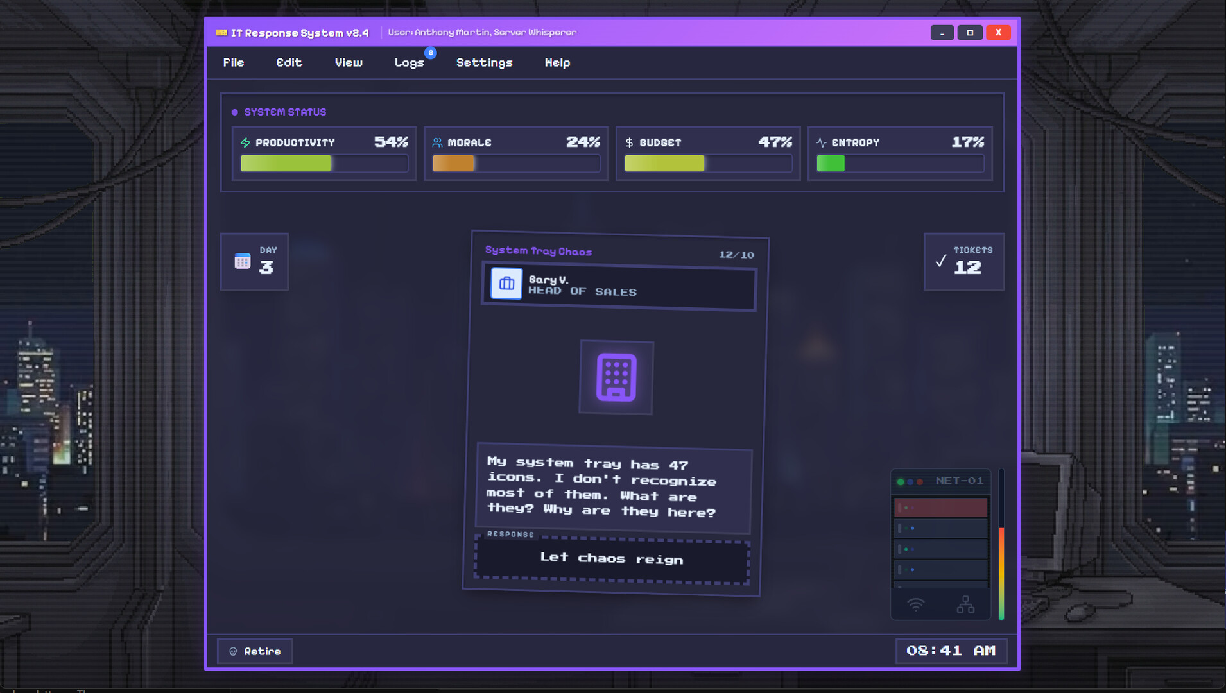Choose the 'Let chaos reign' response
The height and width of the screenshot is (693, 1226).
pos(611,558)
